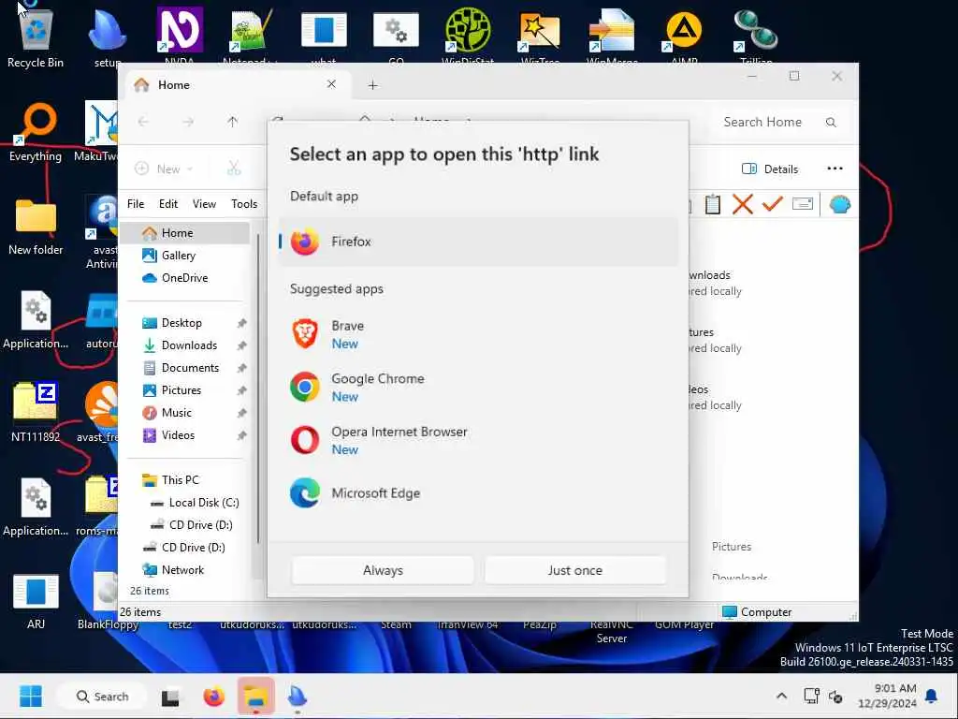Click the Cut scissors icon
The image size is (958, 719).
click(234, 169)
